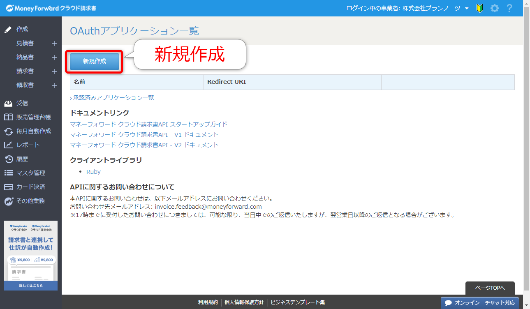Open 承認済みアプリケーション一覧 link
This screenshot has height=309, width=530.
[x=113, y=98]
